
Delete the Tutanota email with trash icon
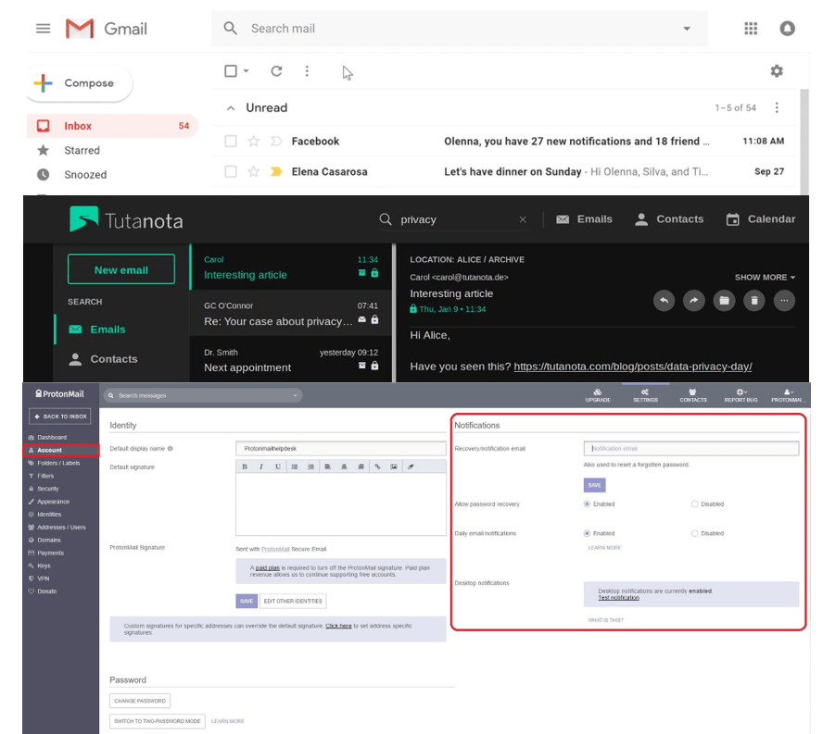[x=753, y=301]
